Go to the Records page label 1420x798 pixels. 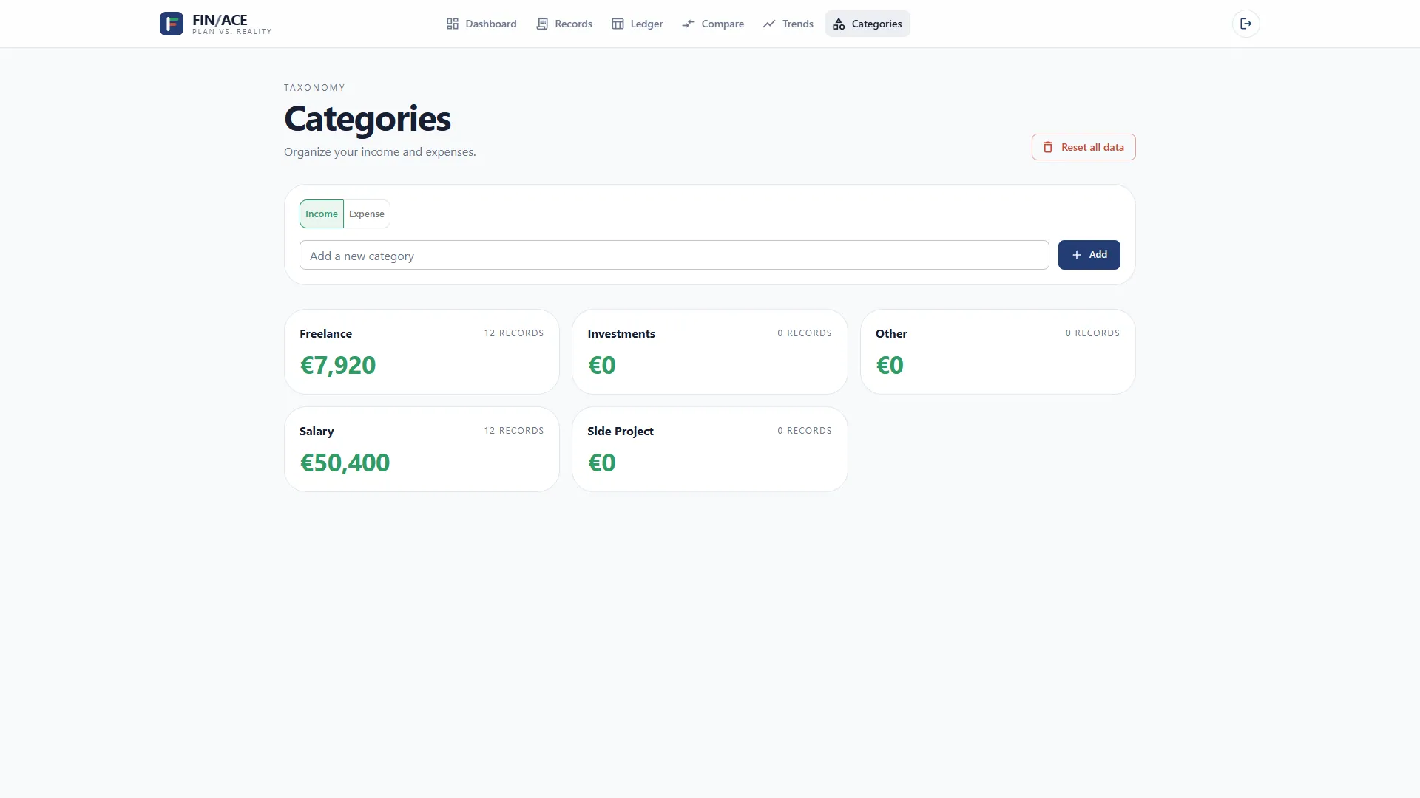[573, 24]
